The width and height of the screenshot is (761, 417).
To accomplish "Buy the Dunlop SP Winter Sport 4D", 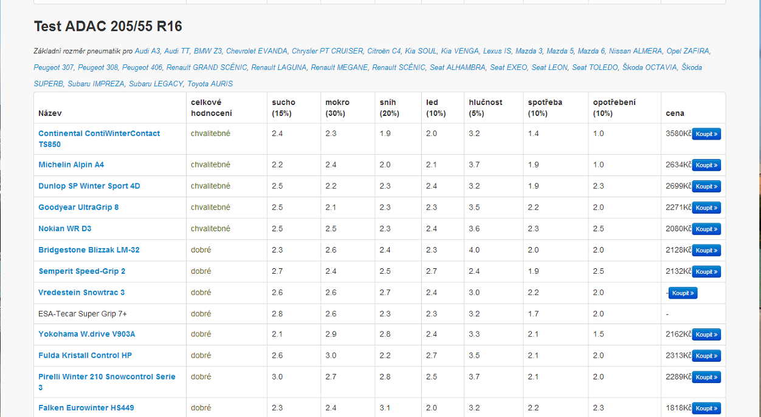I will (x=706, y=186).
